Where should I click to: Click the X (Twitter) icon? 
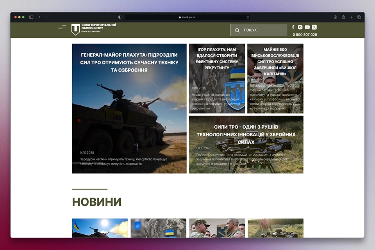[x=314, y=27]
